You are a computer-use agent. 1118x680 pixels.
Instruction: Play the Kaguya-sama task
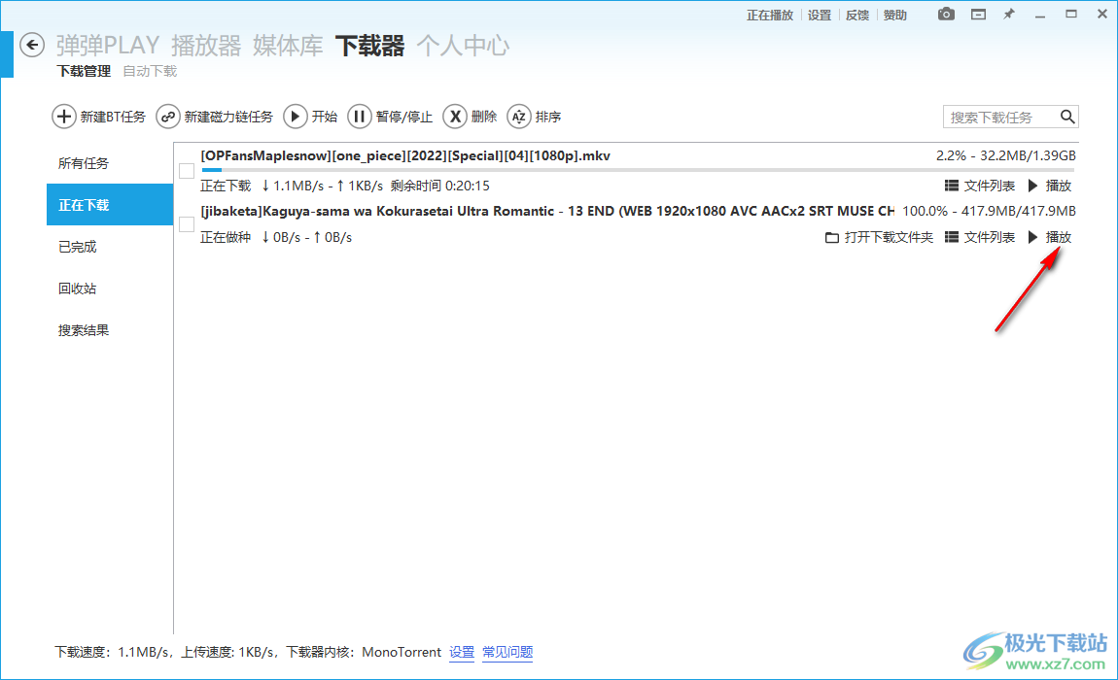click(x=1050, y=237)
